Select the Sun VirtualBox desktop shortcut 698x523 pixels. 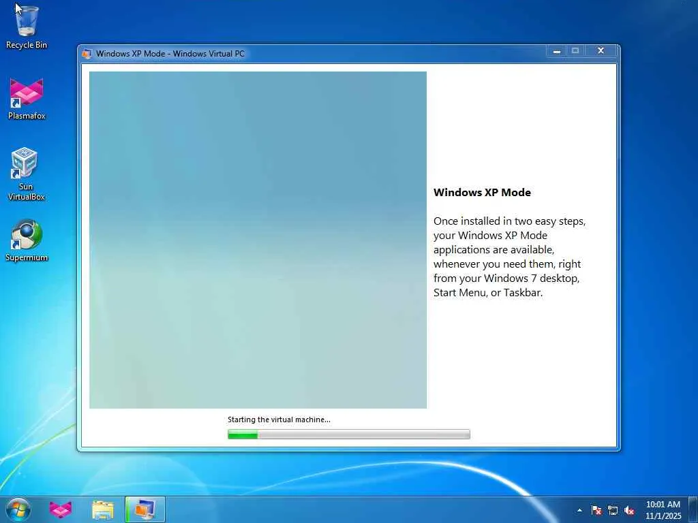click(27, 174)
